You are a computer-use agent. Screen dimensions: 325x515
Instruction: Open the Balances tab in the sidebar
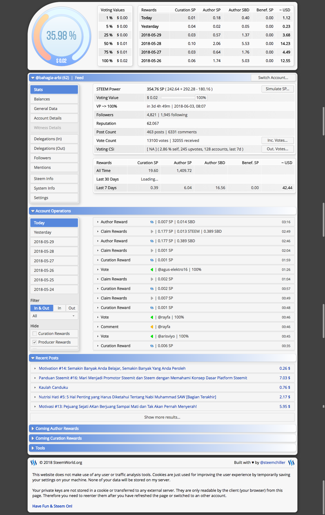coord(54,99)
